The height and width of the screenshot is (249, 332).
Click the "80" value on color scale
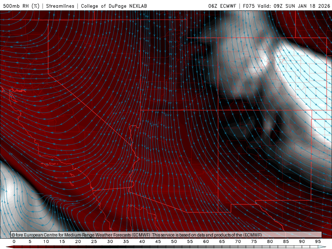pyautogui.click(x=270, y=242)
